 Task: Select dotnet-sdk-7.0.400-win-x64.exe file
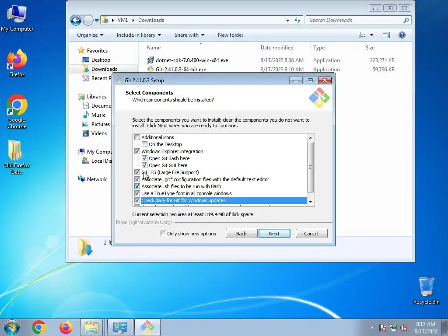click(192, 60)
